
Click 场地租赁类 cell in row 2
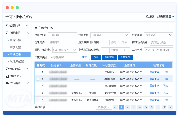coord(109,79)
